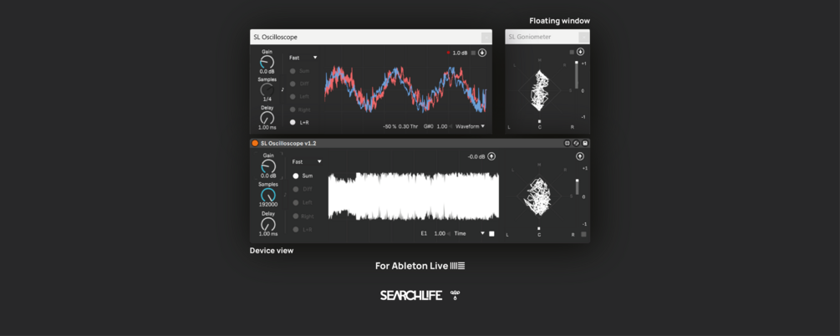This screenshot has height=336, width=840.
Task: Open the Fast dropdown in floating SL Oscilloscope
Action: coord(303,58)
